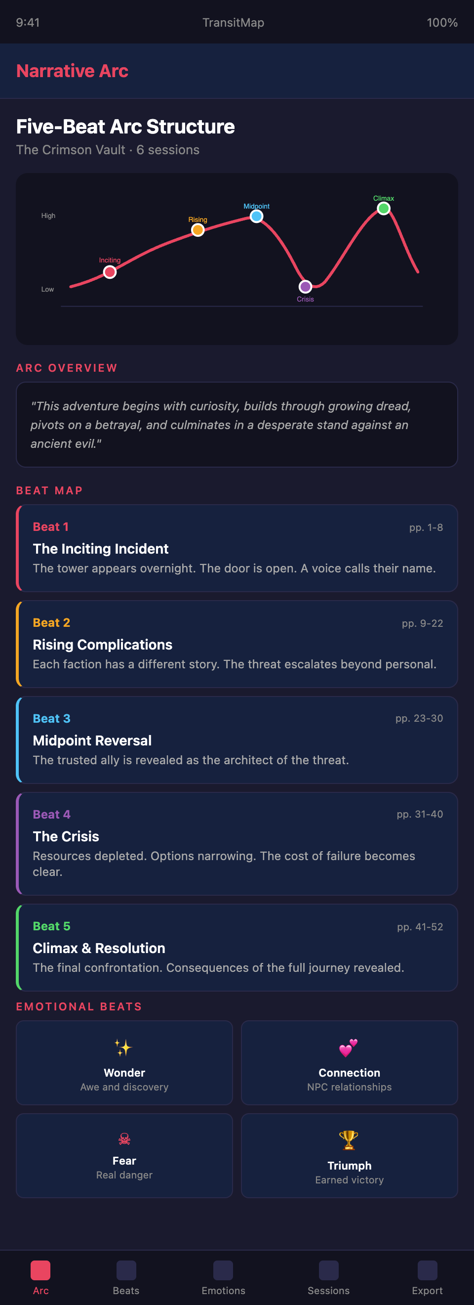
Task: Open Beat 1 The Inciting Incident card
Action: click(x=237, y=548)
